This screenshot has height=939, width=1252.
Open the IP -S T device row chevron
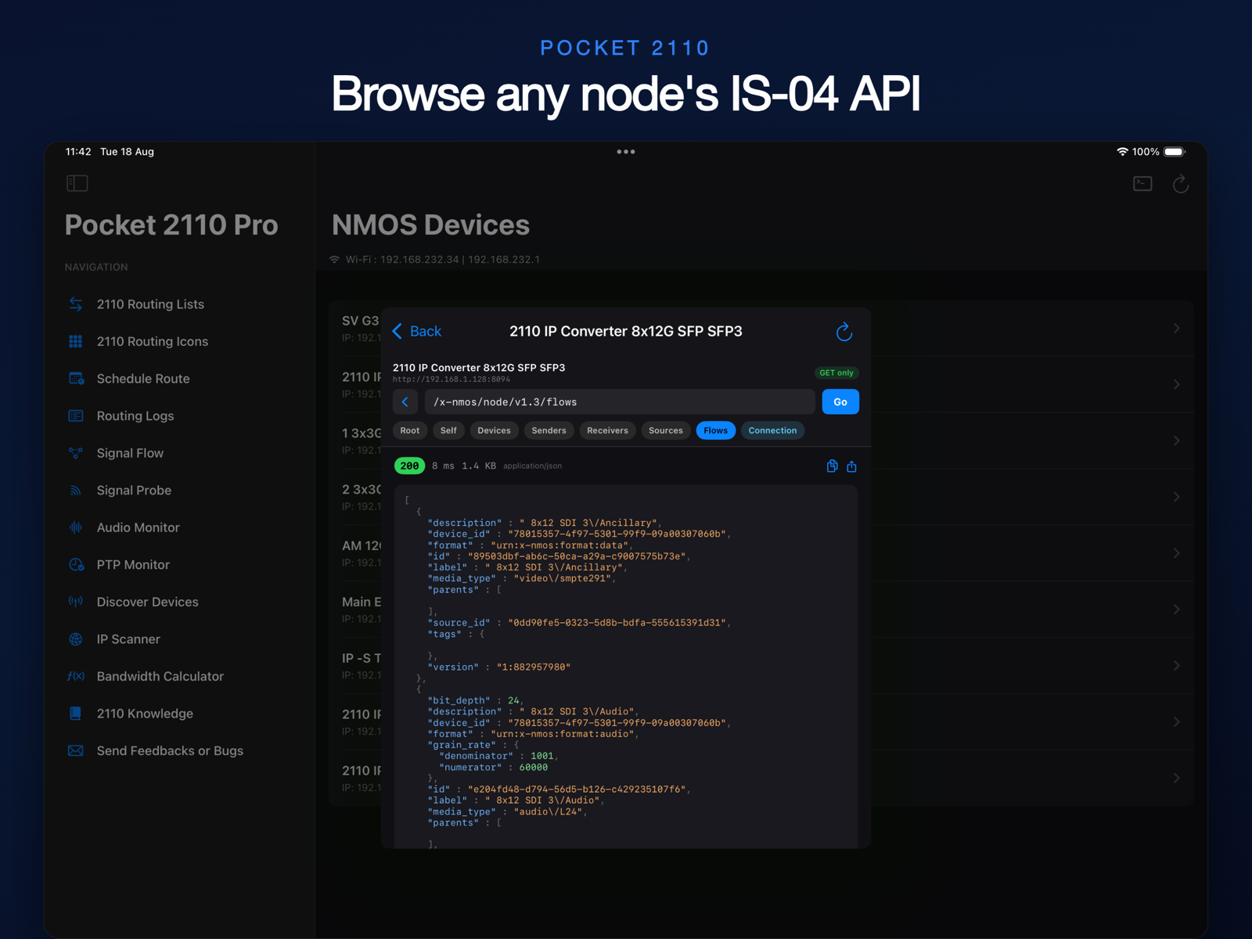pos(1176,666)
